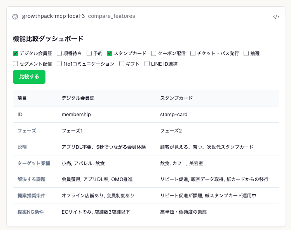Screen dimensions: 291x230
Task: Uncheck the スタンプカード checkbox
Action: pyautogui.click(x=110, y=53)
